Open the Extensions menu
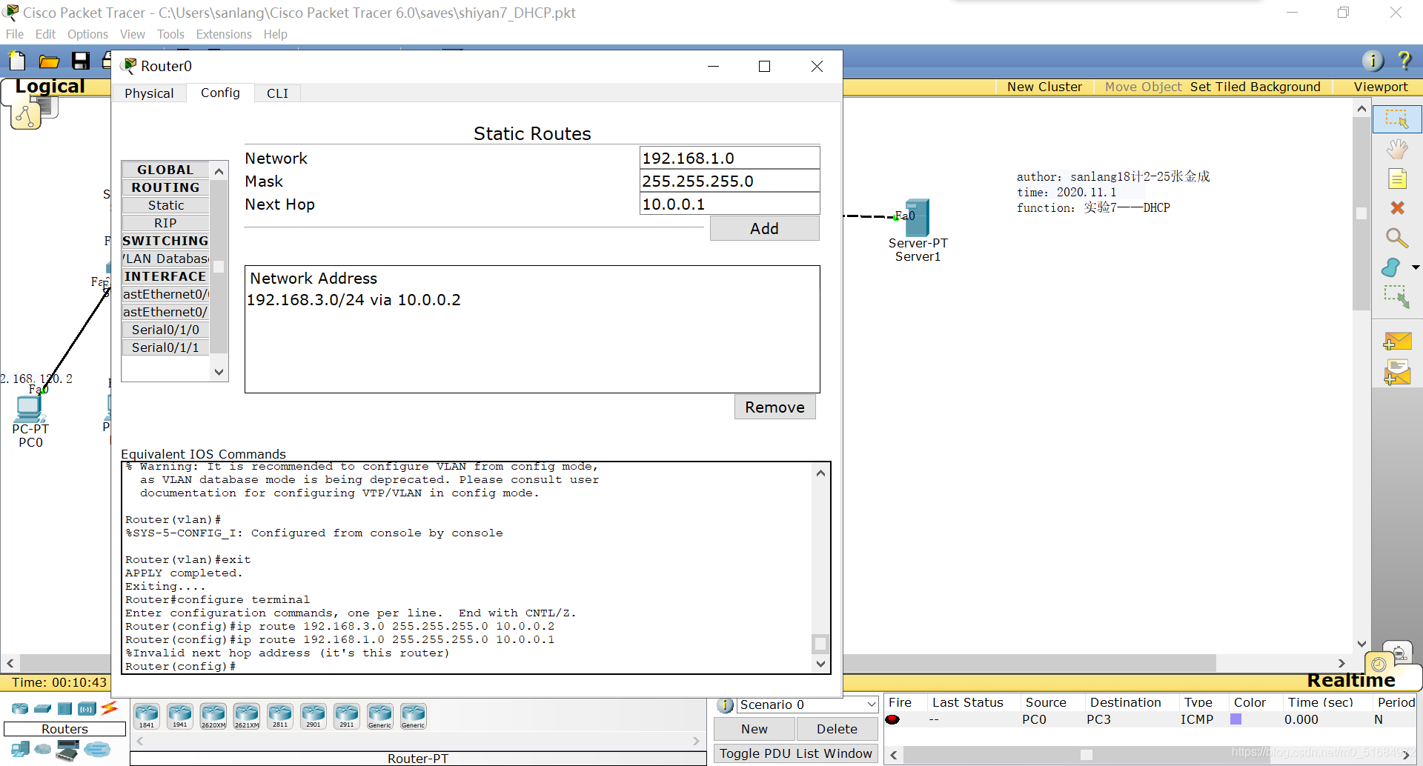This screenshot has width=1423, height=766. (x=224, y=34)
